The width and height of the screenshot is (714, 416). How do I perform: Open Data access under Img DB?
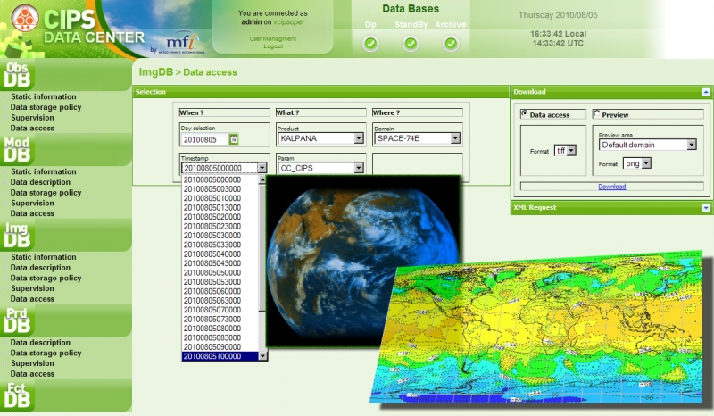tap(32, 299)
